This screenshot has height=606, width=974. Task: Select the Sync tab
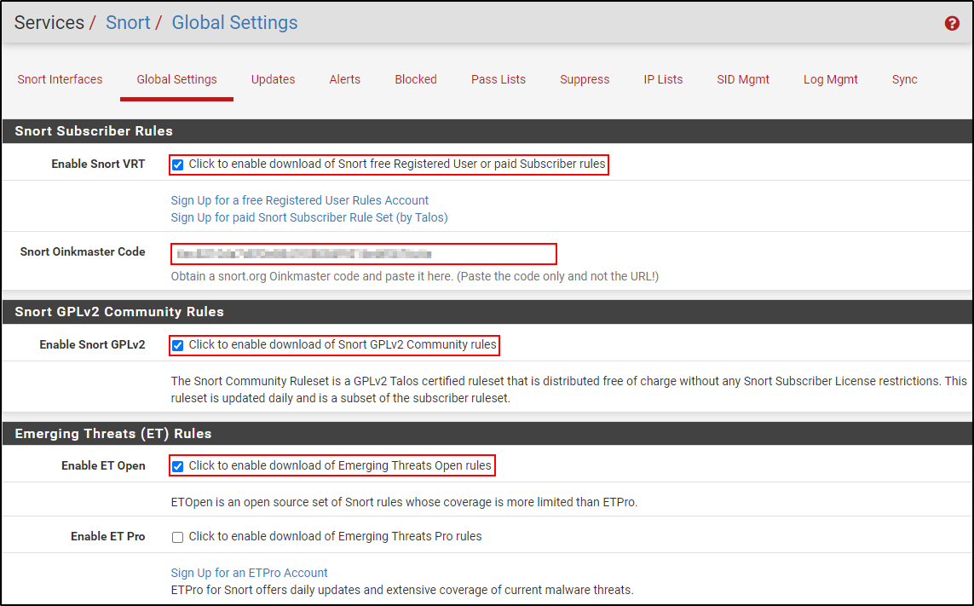pyautogui.click(x=904, y=79)
